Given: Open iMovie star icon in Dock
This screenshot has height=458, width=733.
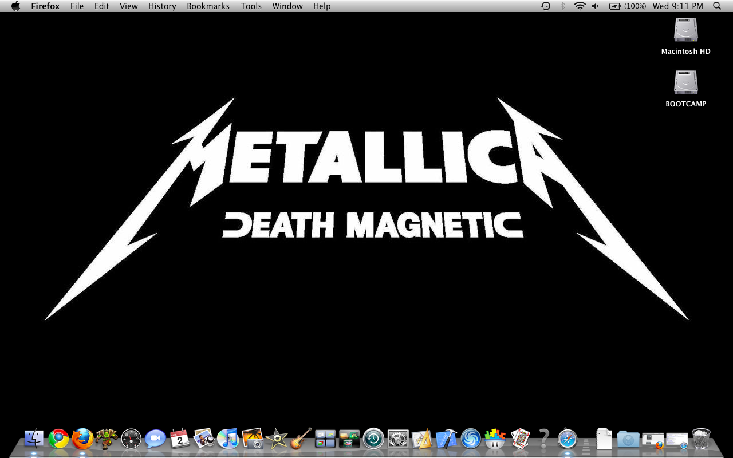Looking at the screenshot, I should coord(277,439).
